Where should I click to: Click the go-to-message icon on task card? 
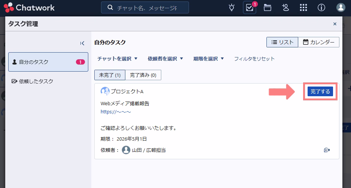click(x=327, y=150)
